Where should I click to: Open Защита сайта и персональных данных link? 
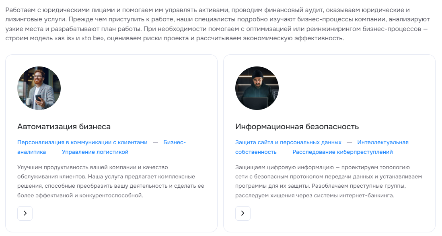[288, 142]
